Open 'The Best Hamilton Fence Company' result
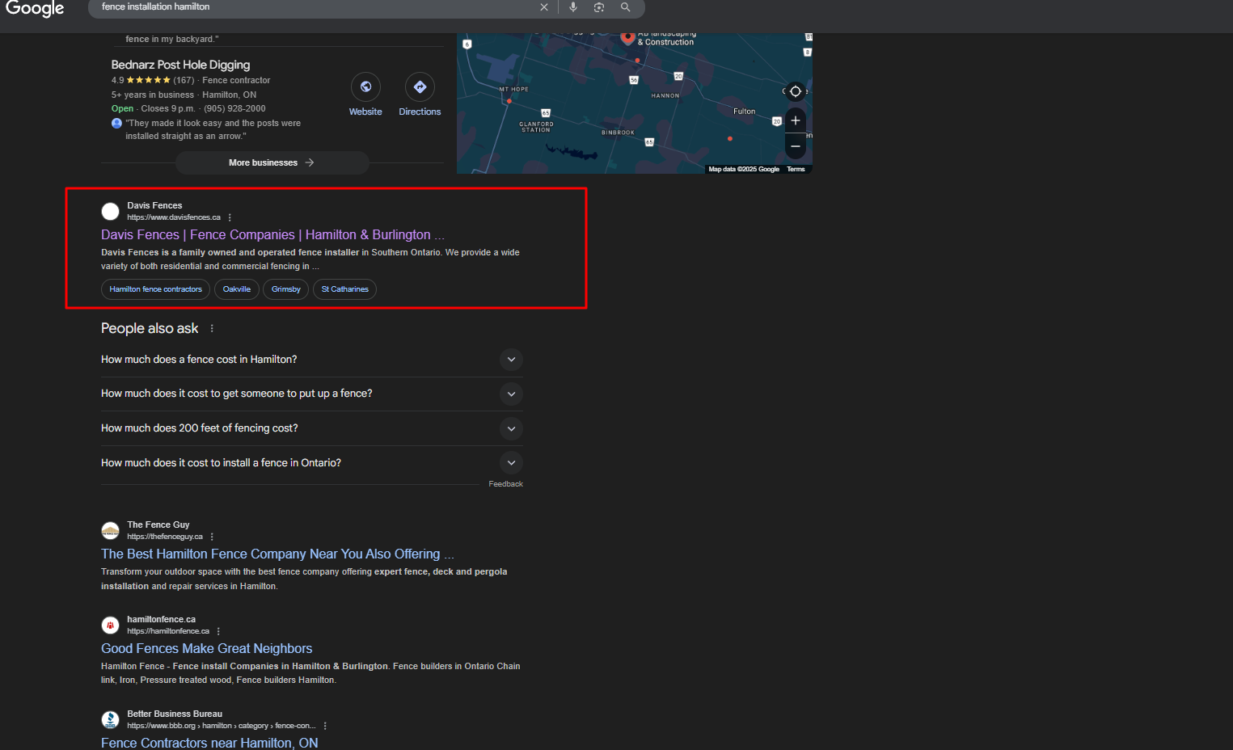Image resolution: width=1233 pixels, height=750 pixels. [277, 554]
